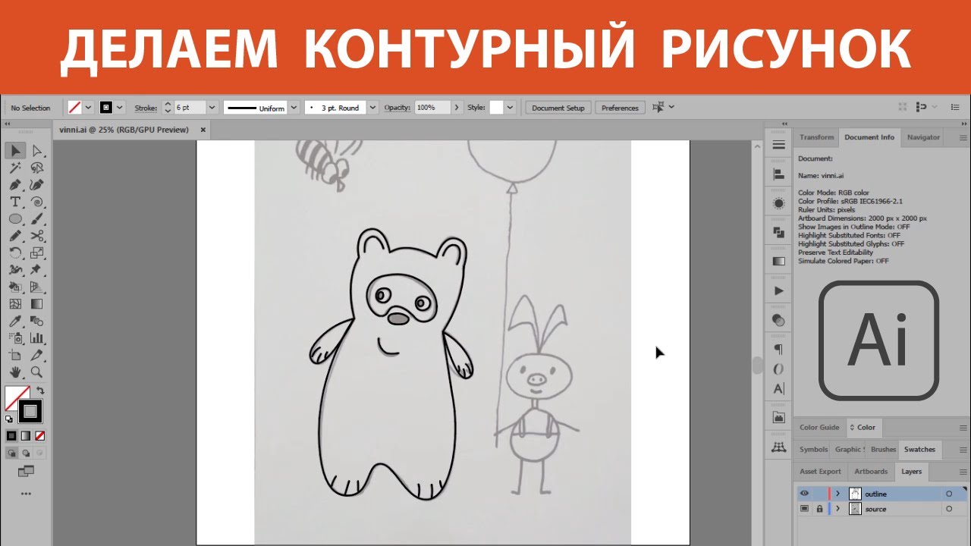Pick the Magic Wand tool

[x=15, y=168]
